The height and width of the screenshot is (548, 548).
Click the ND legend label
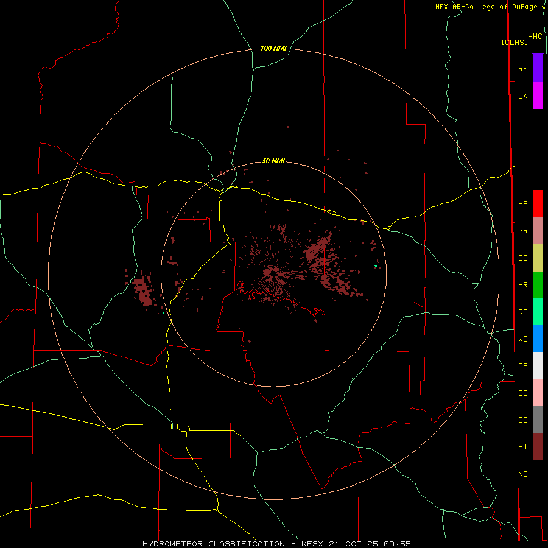coord(523,474)
